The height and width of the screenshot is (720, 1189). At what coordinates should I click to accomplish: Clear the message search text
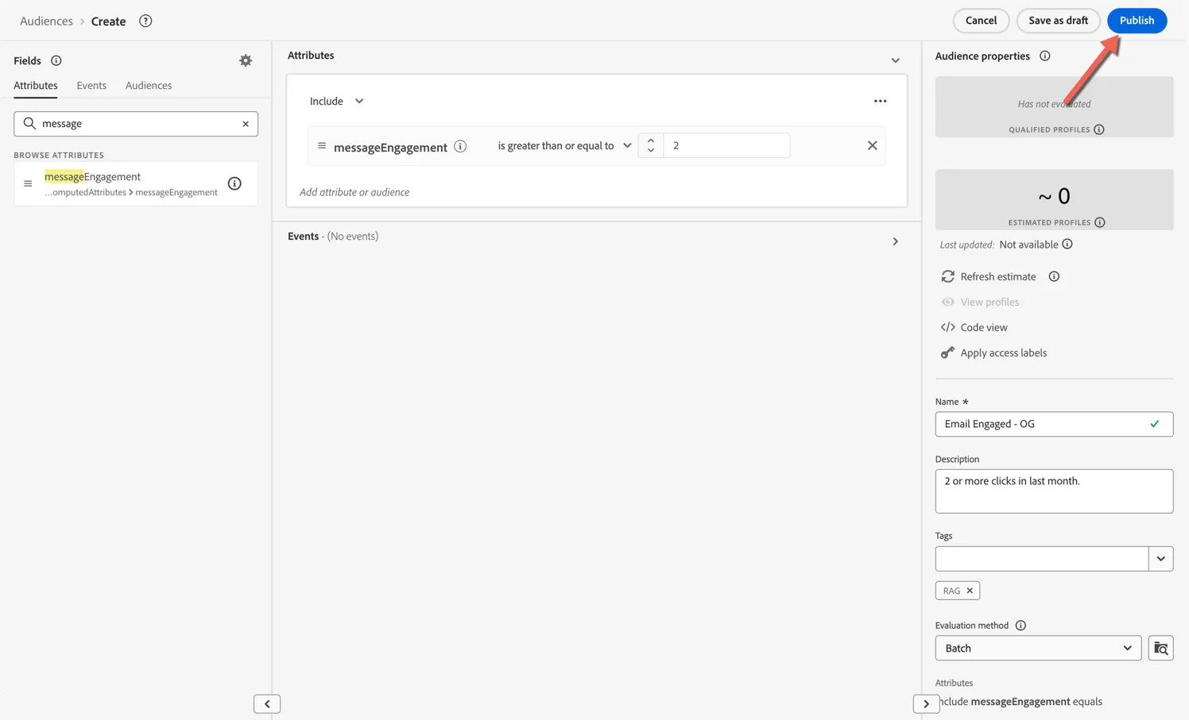point(246,124)
